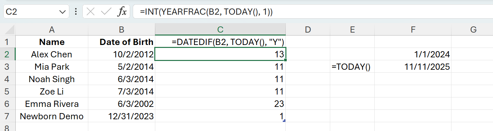
Task: Select column C header
Action: pos(220,30)
